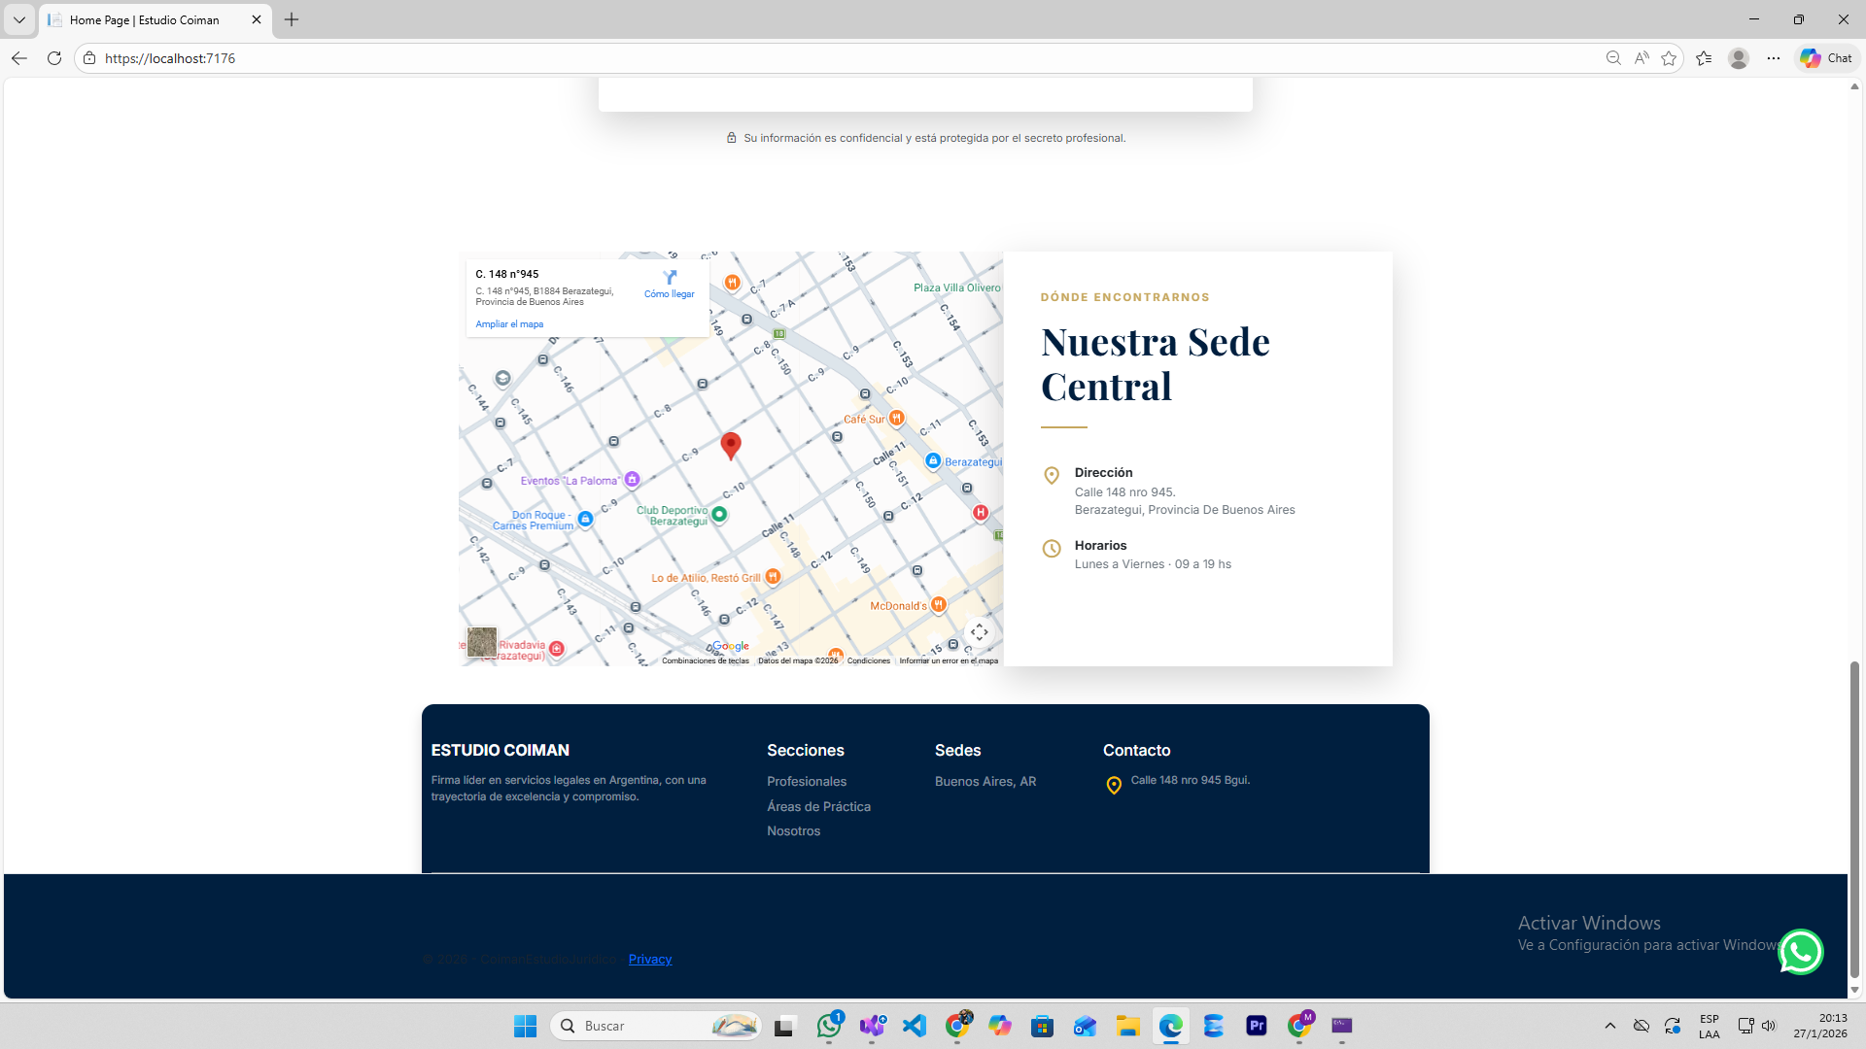This screenshot has height=1049, width=1866.
Task: Toggle the bookmark star for this page
Action: [1670, 58]
